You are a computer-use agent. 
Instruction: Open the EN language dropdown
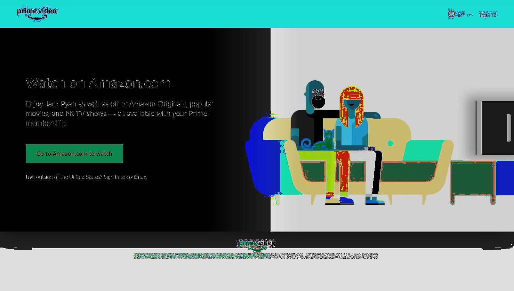coord(460,14)
